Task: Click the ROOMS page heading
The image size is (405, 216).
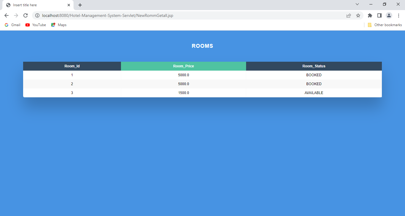Action: click(203, 46)
